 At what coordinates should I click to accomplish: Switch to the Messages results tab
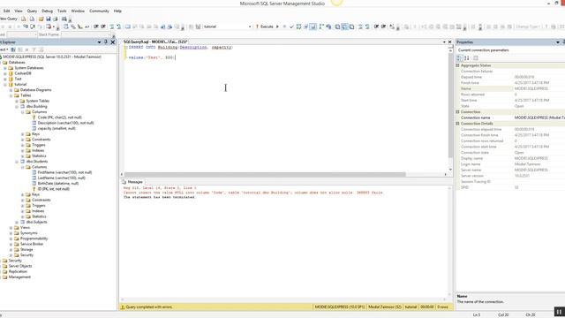[x=132, y=182]
